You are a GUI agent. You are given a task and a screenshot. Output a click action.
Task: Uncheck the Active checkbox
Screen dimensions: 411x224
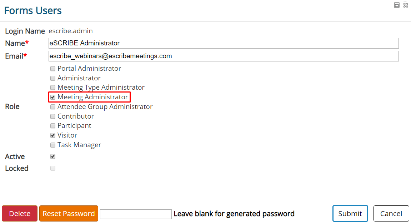coord(52,156)
